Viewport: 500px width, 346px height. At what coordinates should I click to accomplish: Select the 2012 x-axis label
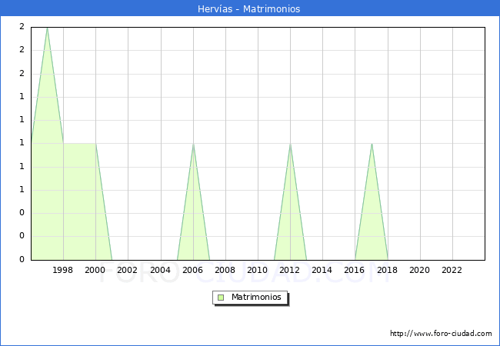[289, 270]
